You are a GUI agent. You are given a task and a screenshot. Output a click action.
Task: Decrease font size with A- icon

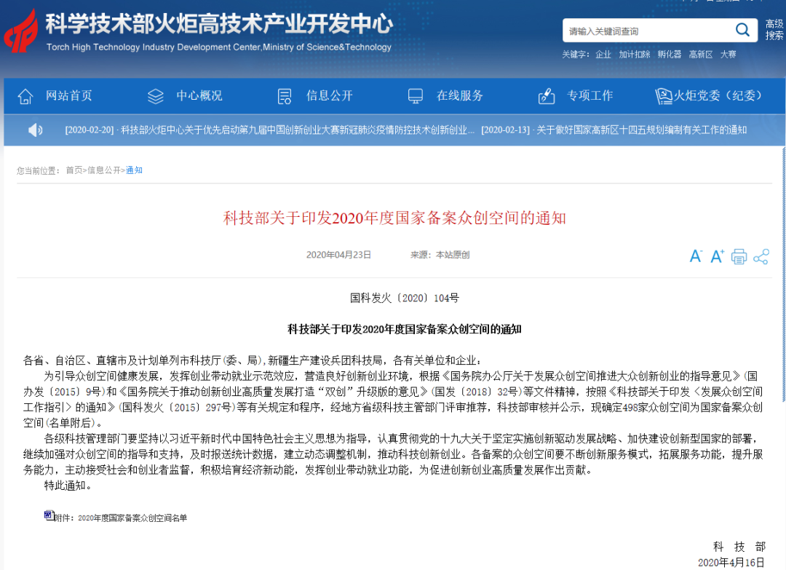tap(696, 256)
